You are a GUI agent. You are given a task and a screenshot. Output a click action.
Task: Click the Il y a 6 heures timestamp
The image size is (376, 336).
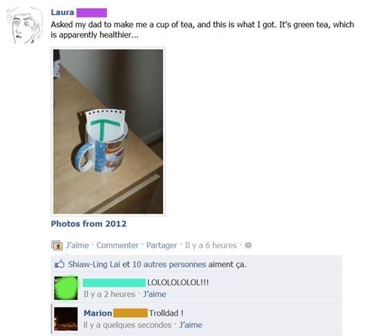pos(211,245)
